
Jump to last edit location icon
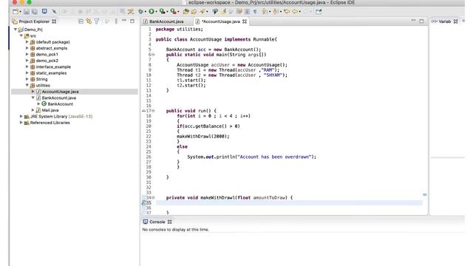click(287, 12)
